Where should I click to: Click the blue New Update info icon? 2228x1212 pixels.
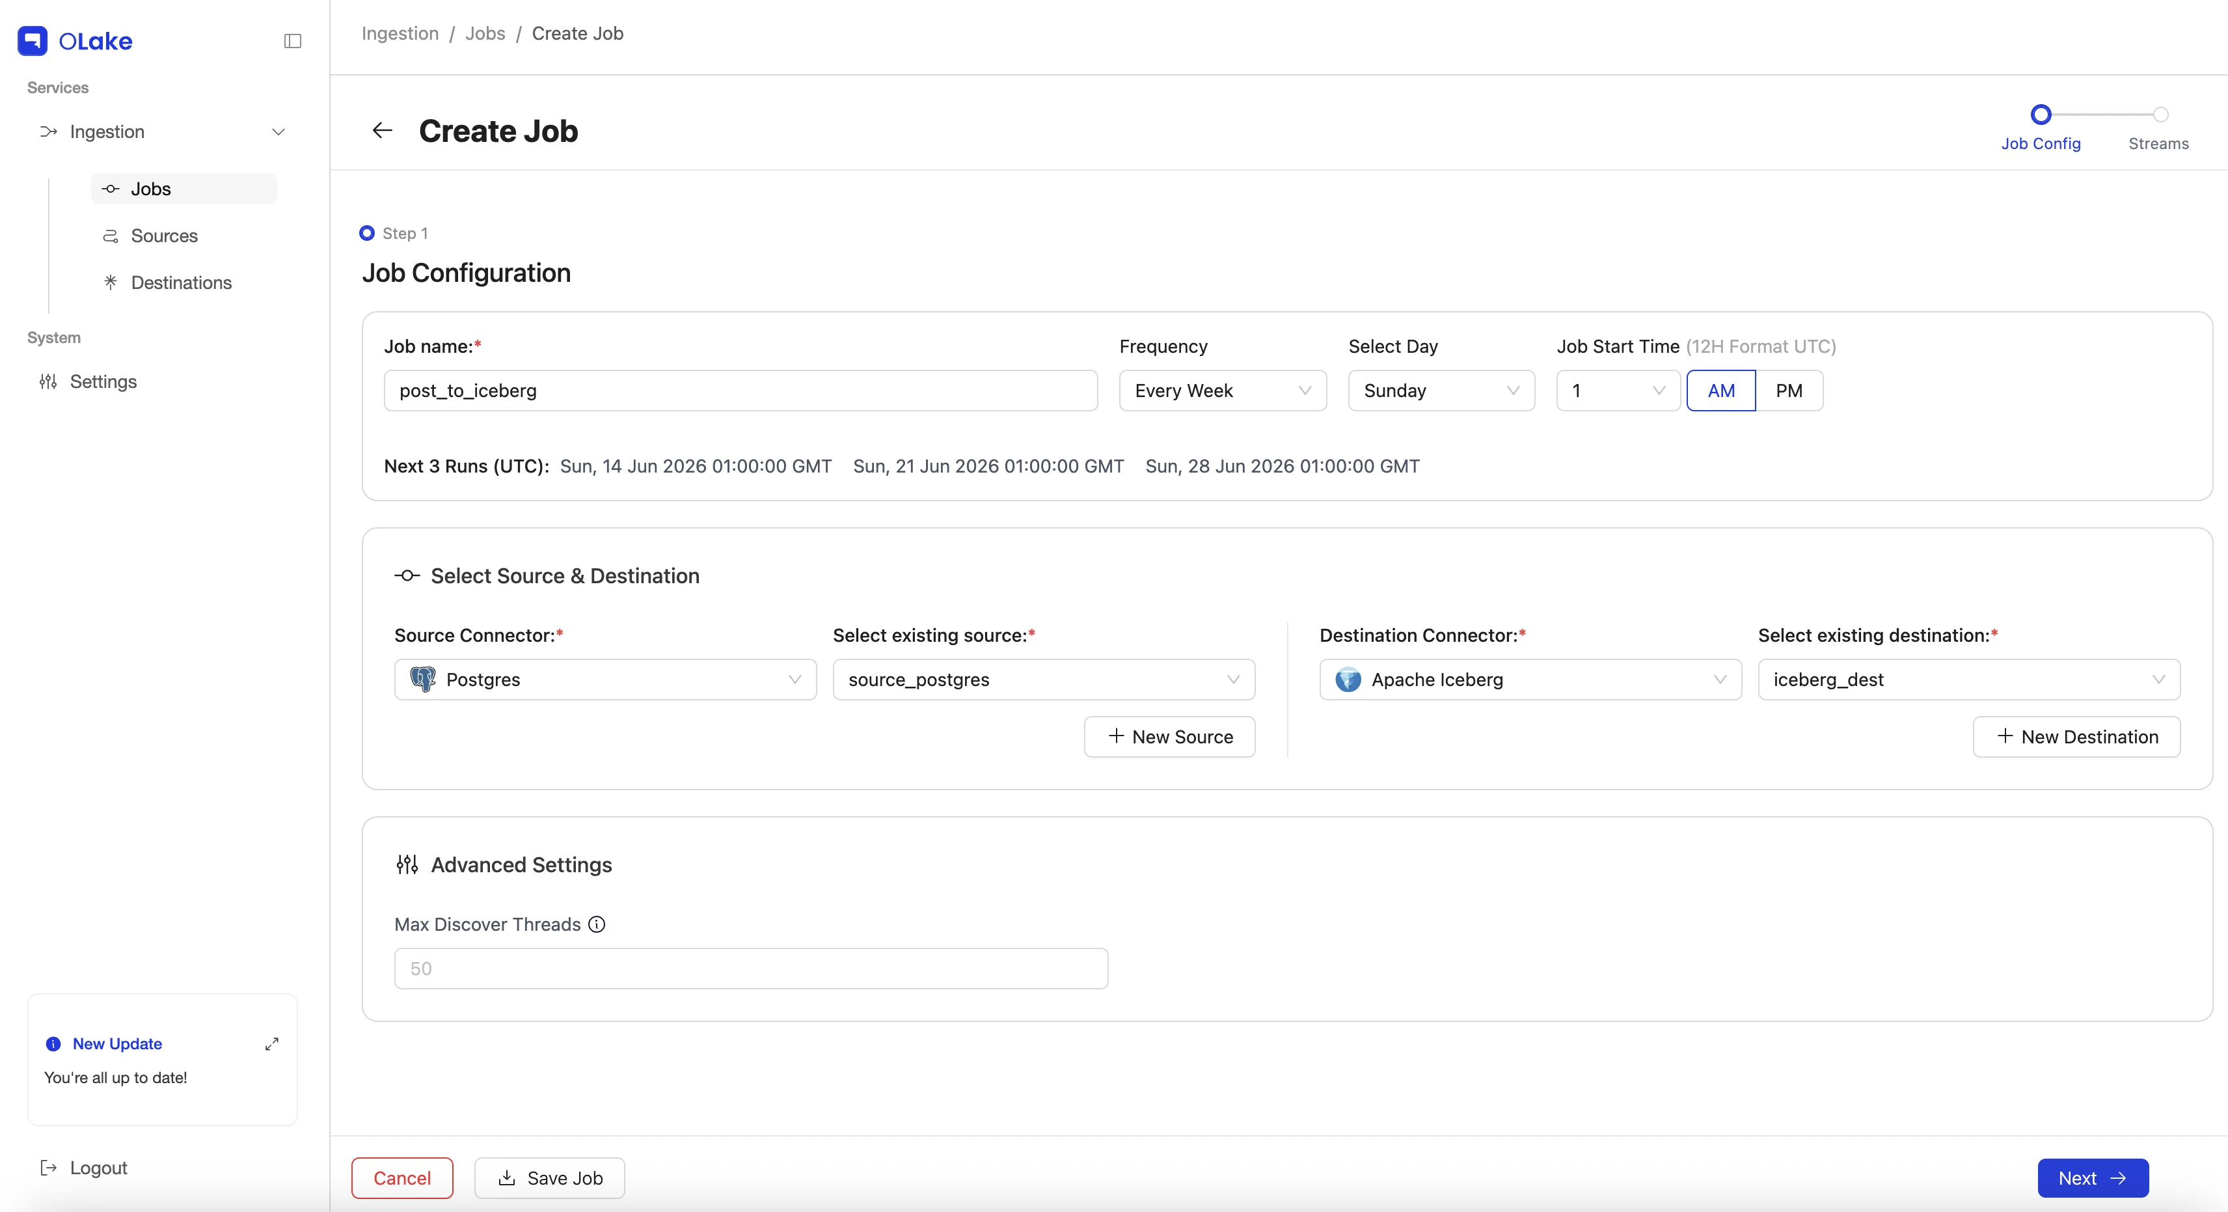(x=53, y=1044)
